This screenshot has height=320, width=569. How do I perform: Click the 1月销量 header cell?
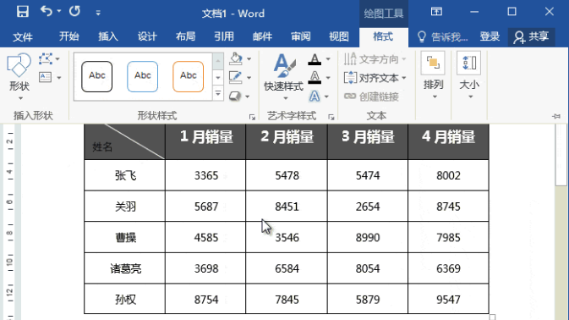[205, 141]
